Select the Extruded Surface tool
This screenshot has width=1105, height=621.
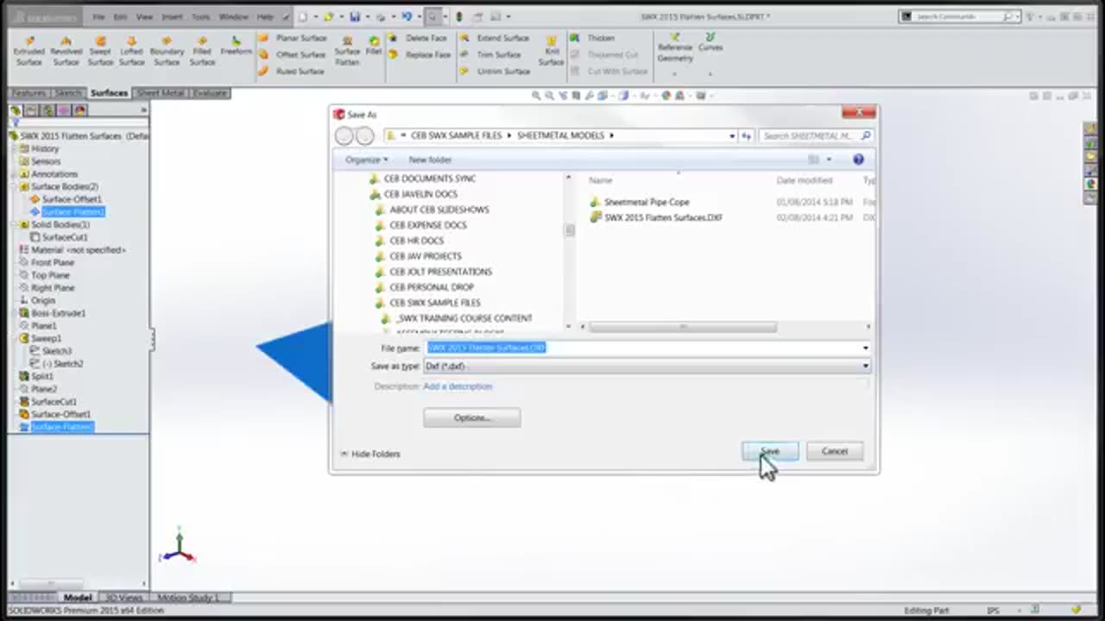coord(28,52)
